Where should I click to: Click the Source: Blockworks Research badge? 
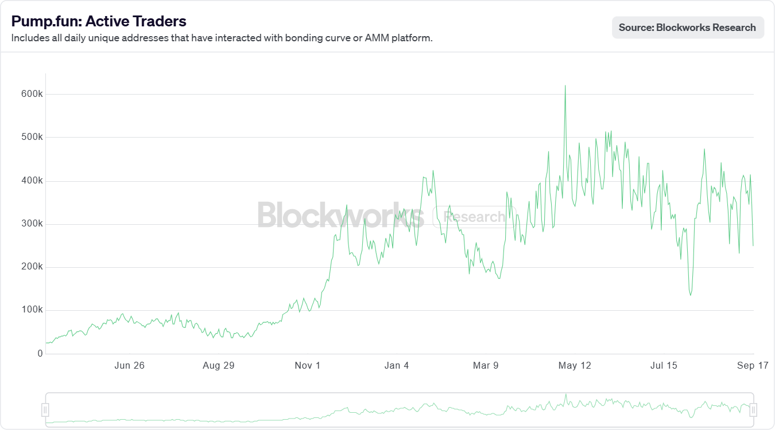[x=688, y=28]
